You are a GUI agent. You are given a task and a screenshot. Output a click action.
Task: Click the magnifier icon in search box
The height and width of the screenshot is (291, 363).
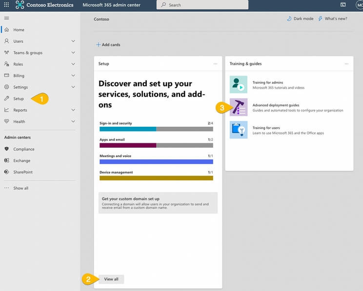coord(163,4)
